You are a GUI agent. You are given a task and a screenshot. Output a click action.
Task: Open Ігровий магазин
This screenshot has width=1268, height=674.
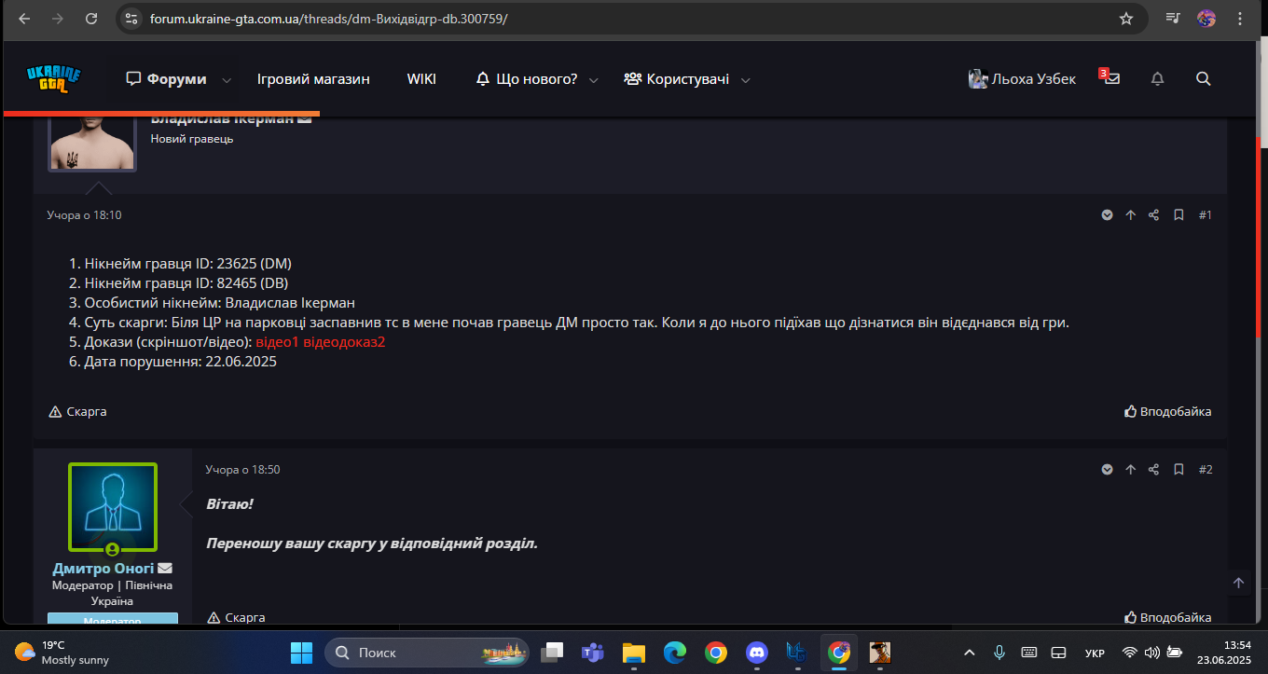point(313,79)
